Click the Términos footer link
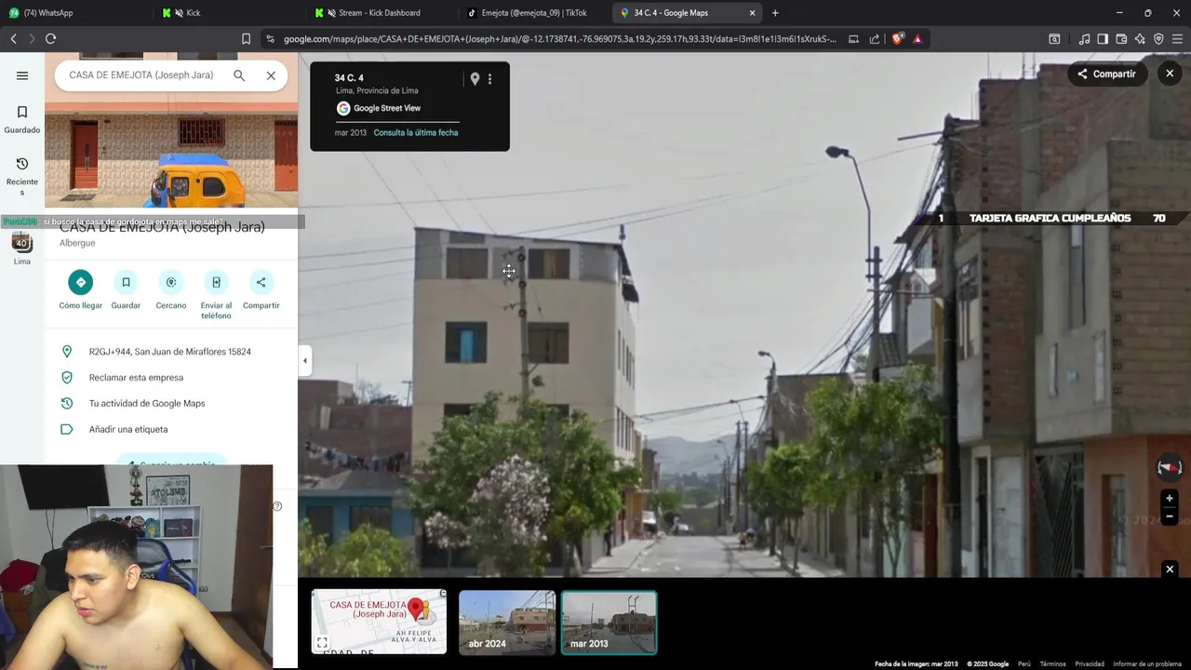The width and height of the screenshot is (1191, 670). [x=1052, y=664]
